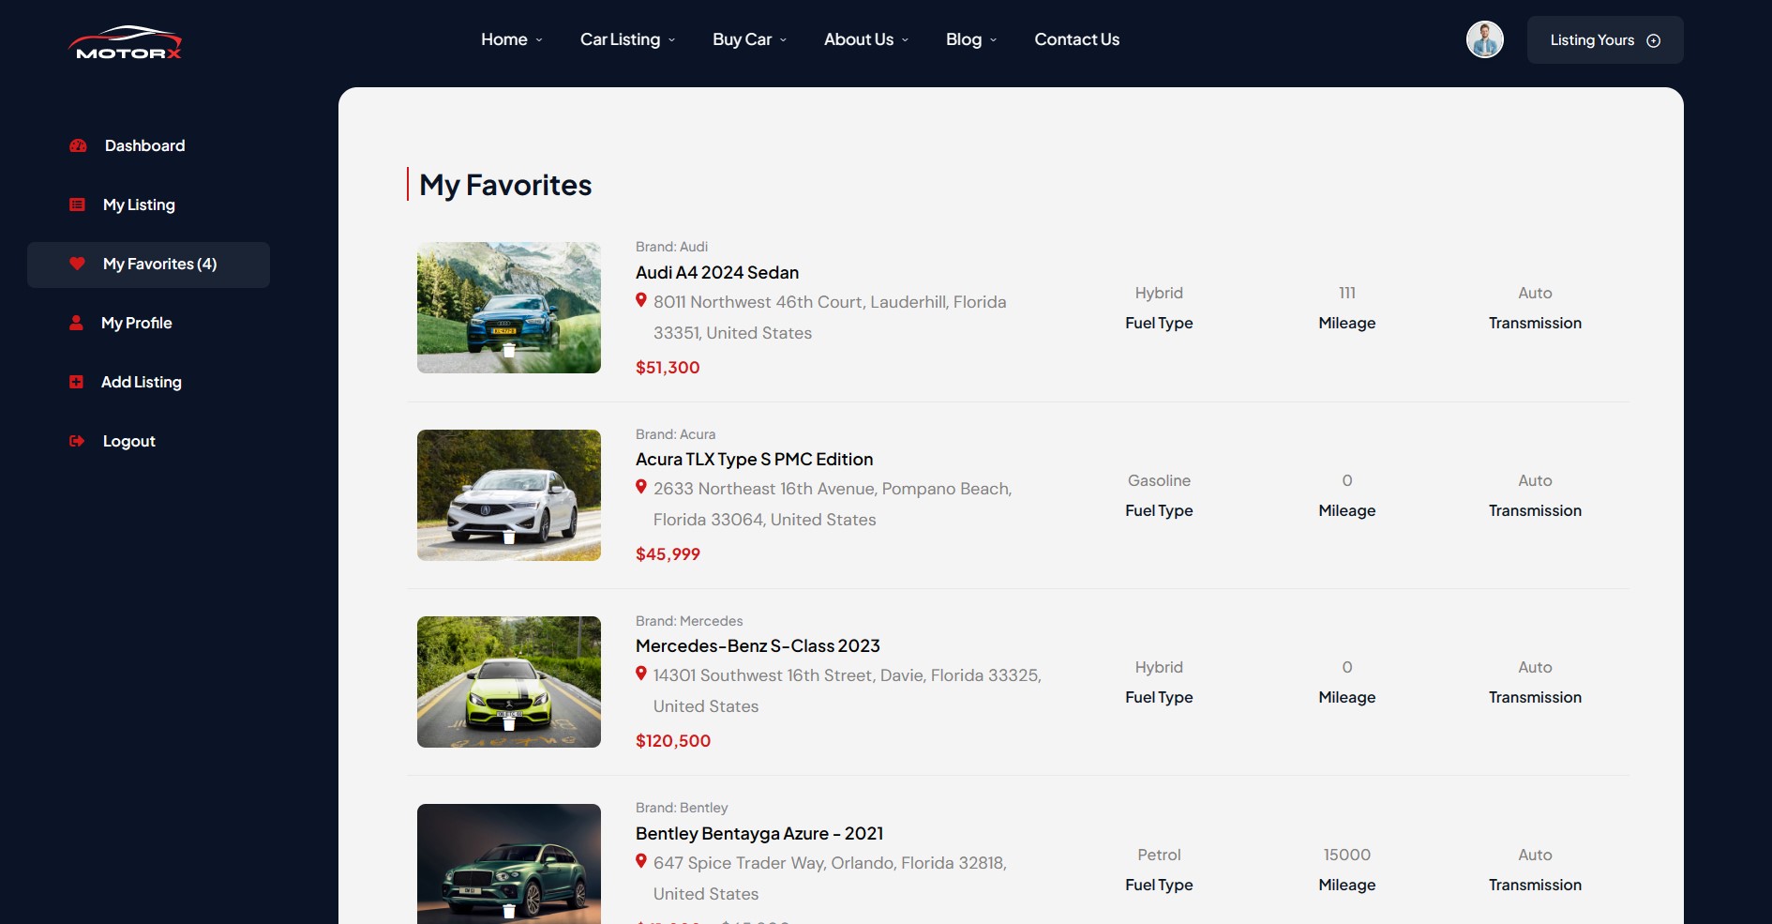Screen dimensions: 1772x924
Task: Click the MotorX logo
Action: [x=125, y=43]
